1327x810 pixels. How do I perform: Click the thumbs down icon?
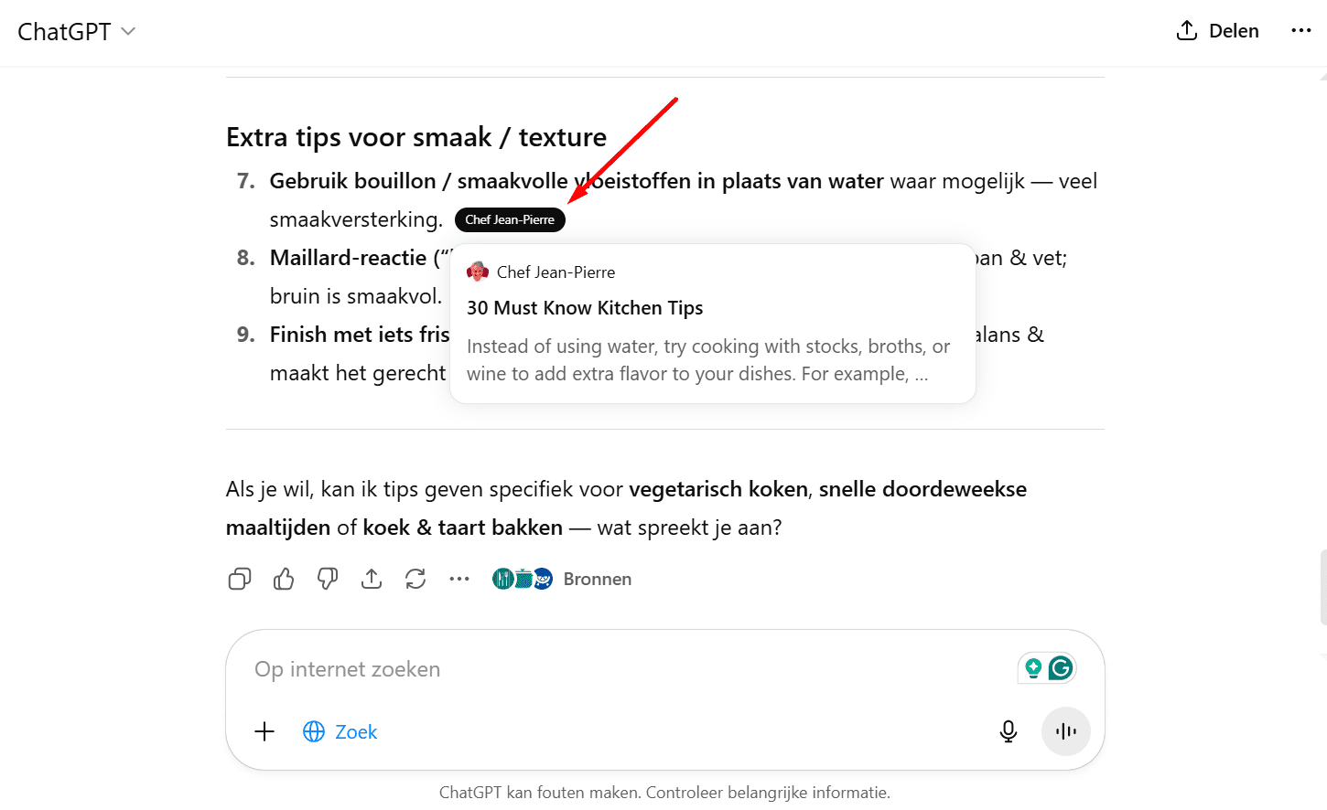point(328,579)
